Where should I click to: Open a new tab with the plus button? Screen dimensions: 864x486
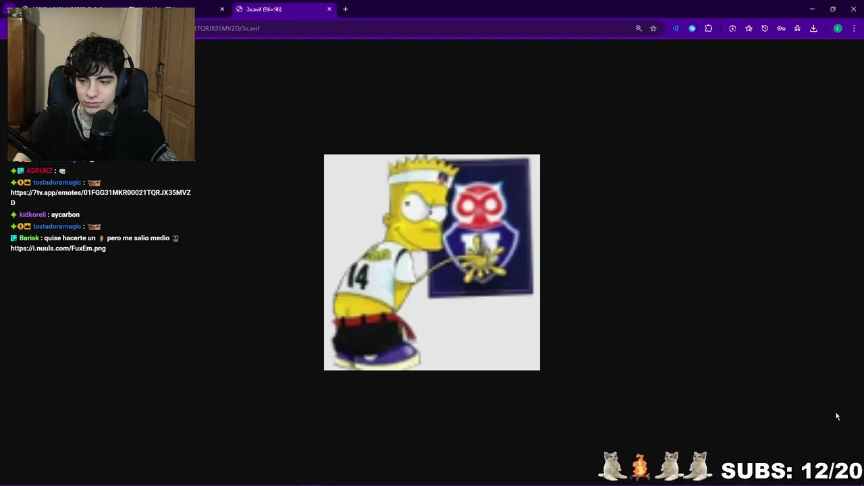(346, 9)
